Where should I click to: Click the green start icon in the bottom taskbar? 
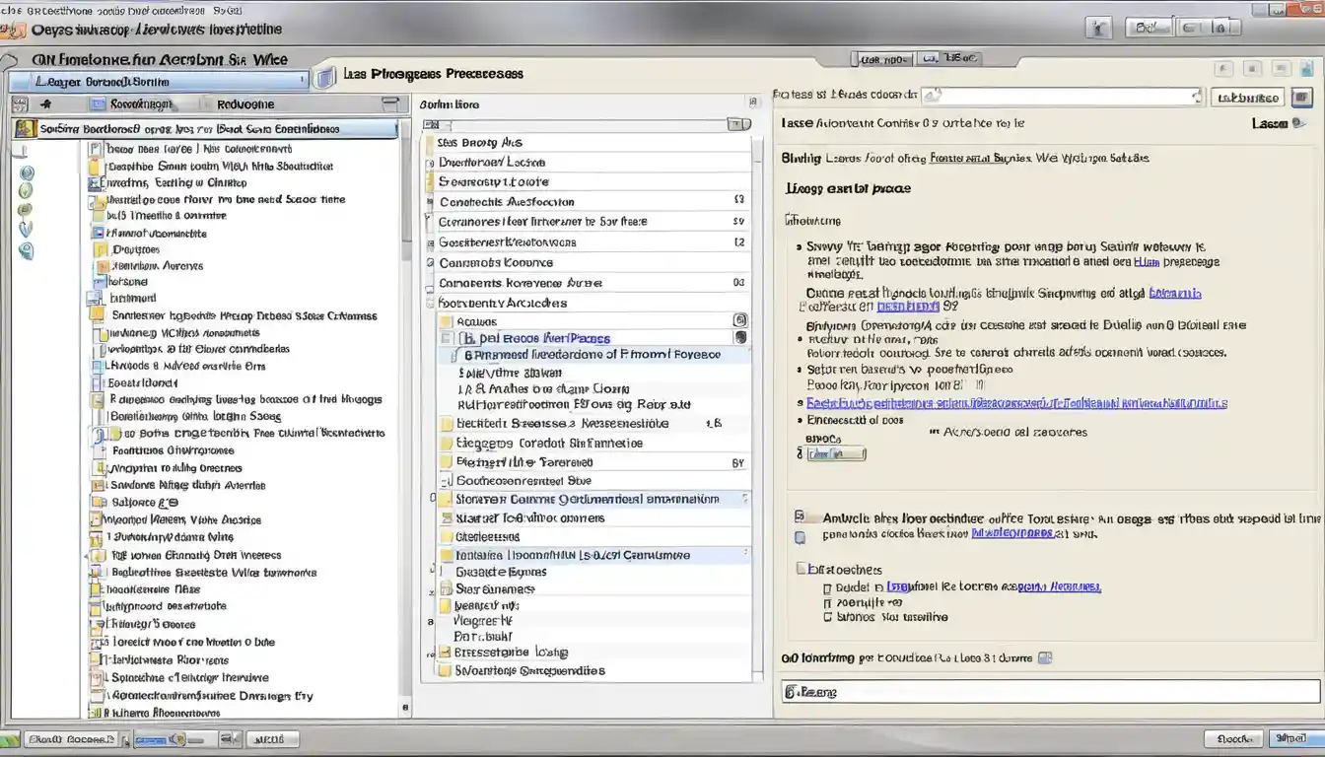pos(10,738)
